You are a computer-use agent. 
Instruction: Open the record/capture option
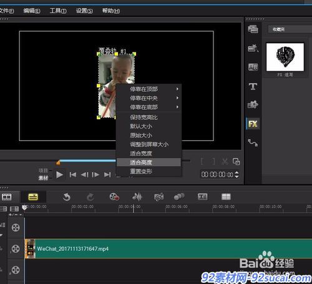114,197
